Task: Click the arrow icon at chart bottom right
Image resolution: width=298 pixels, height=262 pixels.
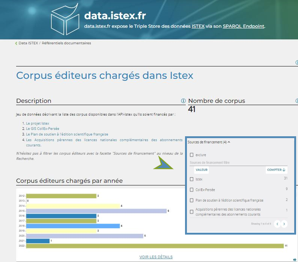Action: [x=295, y=259]
